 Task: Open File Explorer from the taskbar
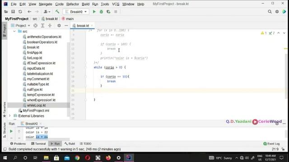[46, 158]
